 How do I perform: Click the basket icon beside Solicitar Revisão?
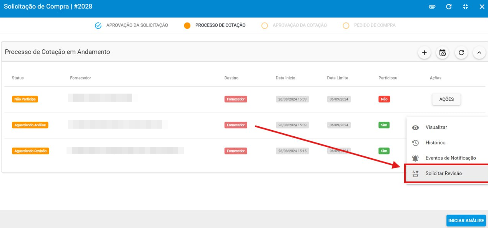point(415,174)
